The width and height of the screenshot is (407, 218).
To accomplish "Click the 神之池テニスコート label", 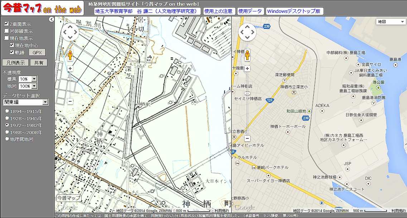I will [347, 189].
